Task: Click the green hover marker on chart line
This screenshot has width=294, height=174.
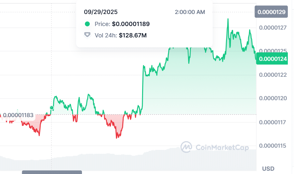Action: [52, 108]
